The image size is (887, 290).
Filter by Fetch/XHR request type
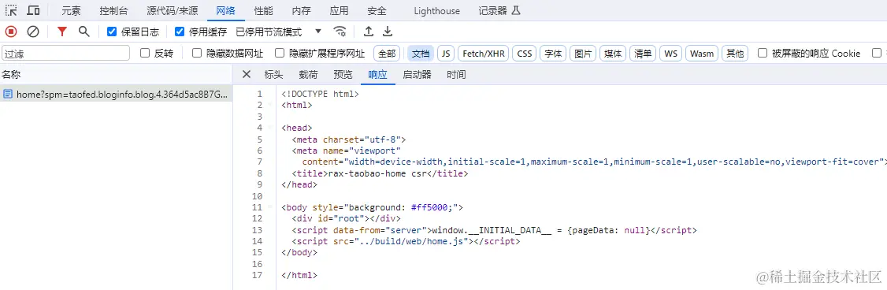[483, 54]
